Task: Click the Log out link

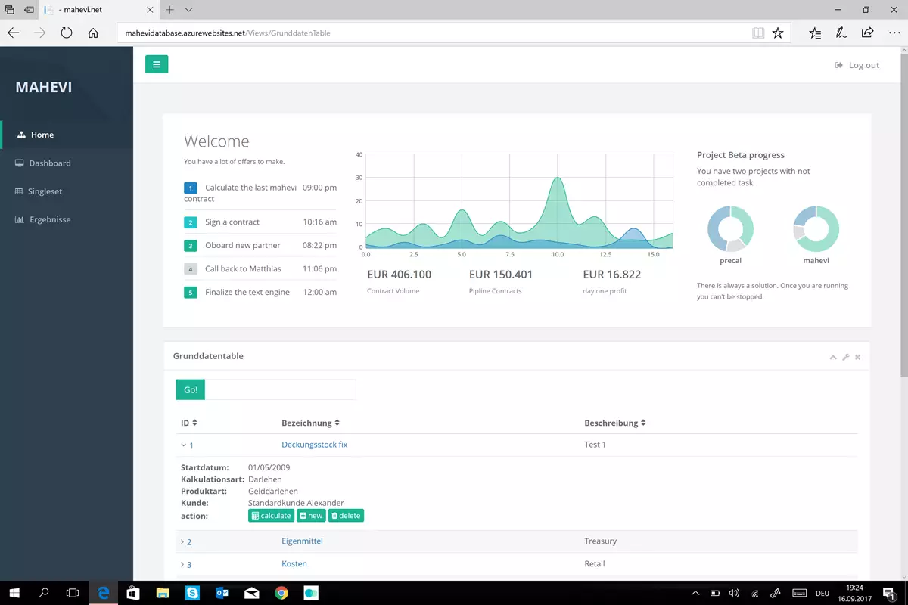Action: coord(857,65)
